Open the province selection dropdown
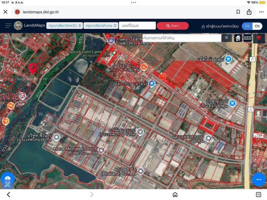Viewport: 267px width, 200px height. (64, 26)
